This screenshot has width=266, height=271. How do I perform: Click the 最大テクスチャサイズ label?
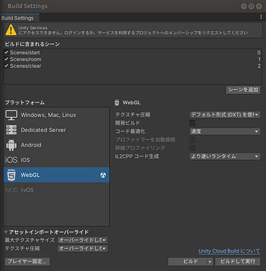click(30, 240)
